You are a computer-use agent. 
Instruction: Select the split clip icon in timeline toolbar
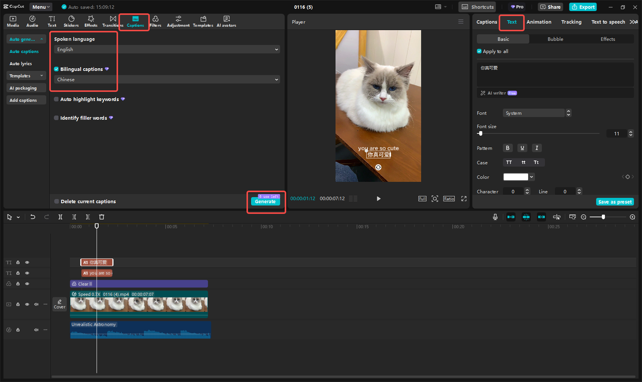coord(60,216)
